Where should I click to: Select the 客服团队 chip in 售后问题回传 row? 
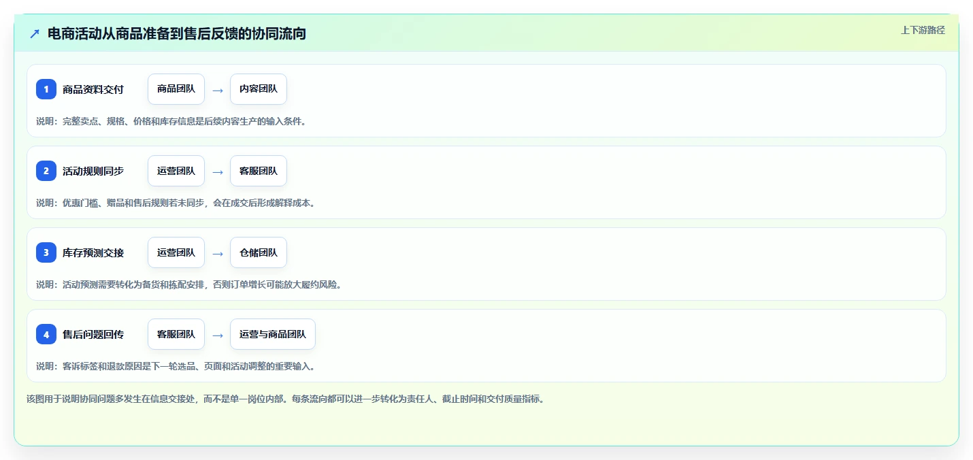[176, 334]
